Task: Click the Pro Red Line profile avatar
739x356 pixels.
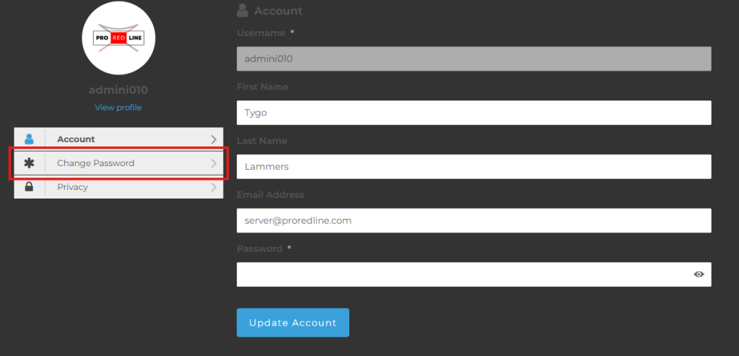Action: (118, 38)
